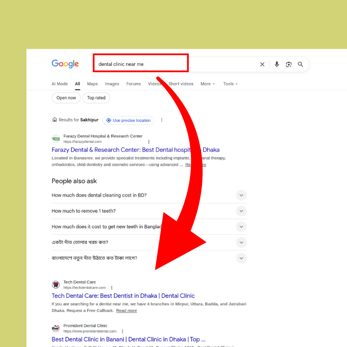
Task: Click the Tech Dental Care favicon
Action: 56,285
